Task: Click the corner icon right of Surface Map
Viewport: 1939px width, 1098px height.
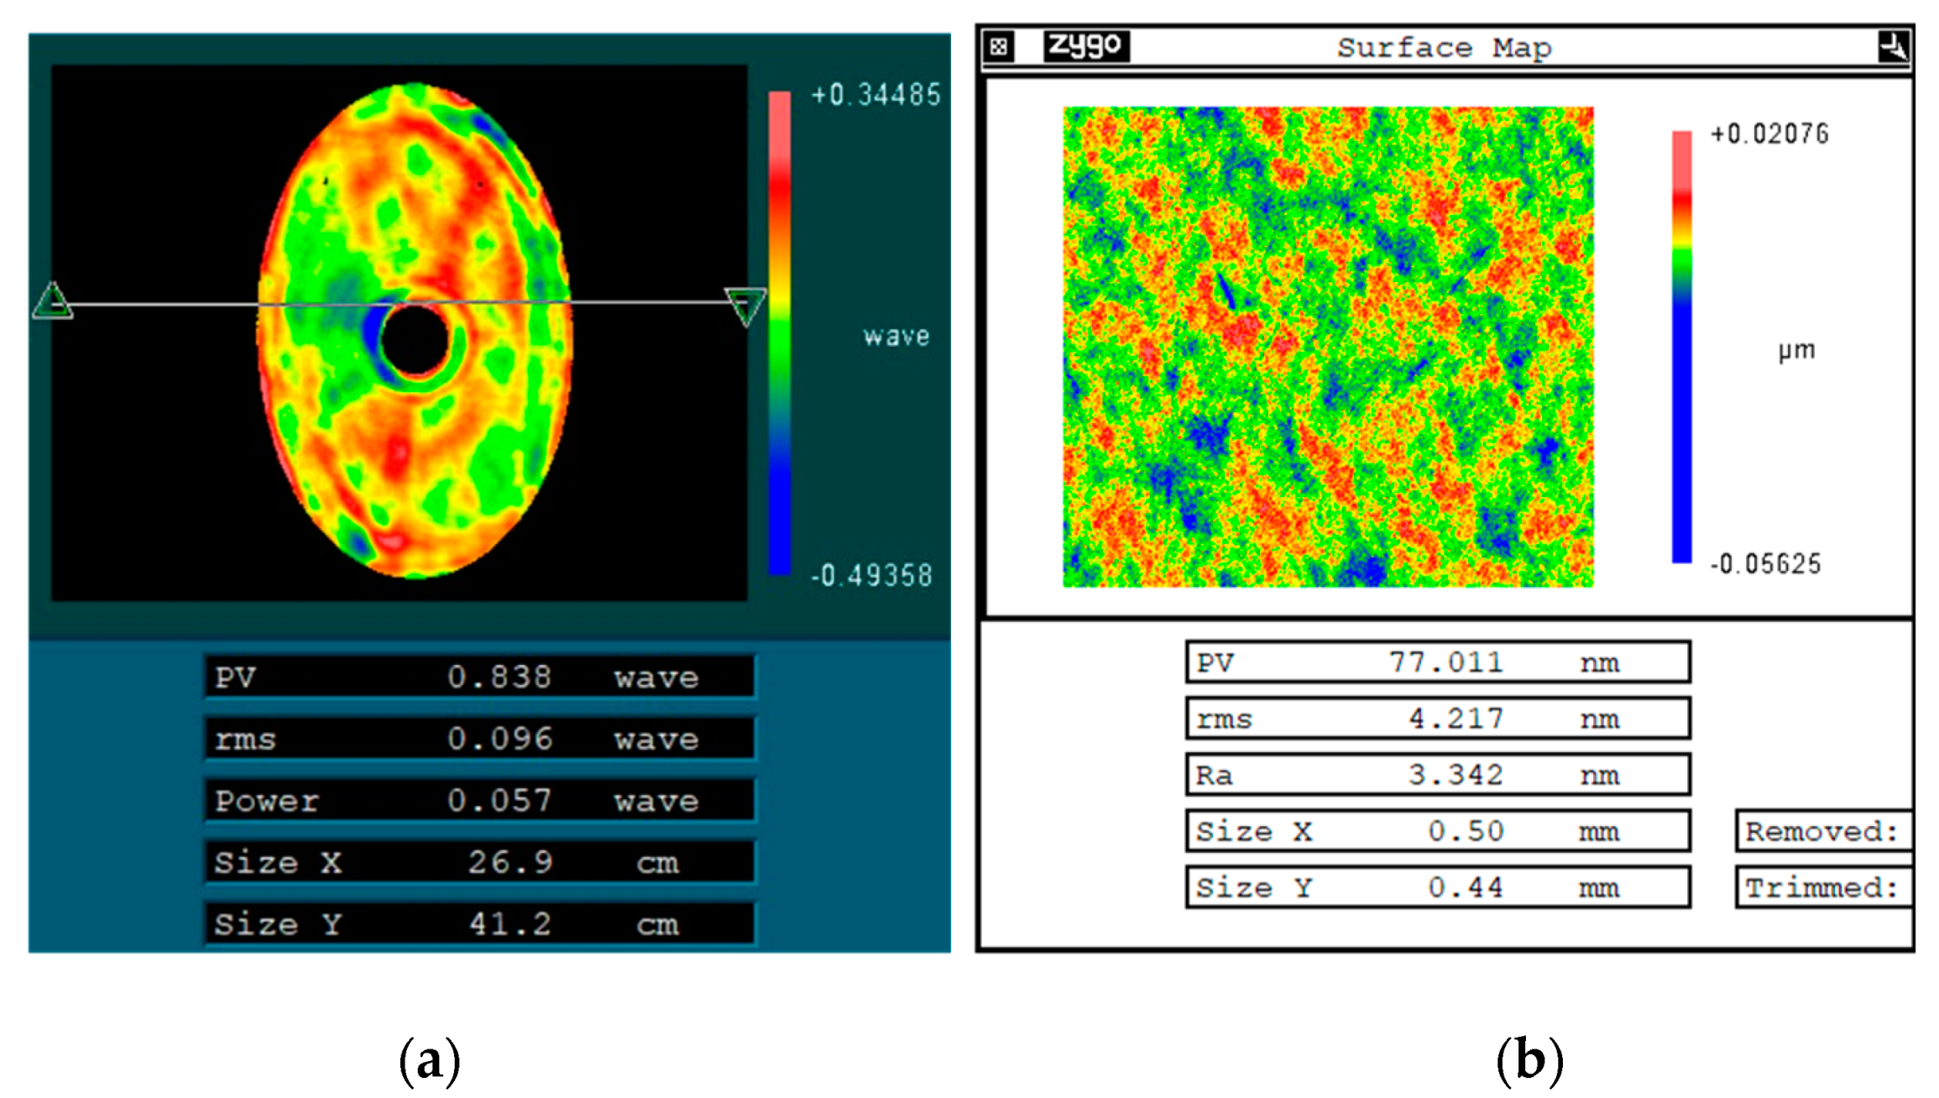Action: 1894,46
